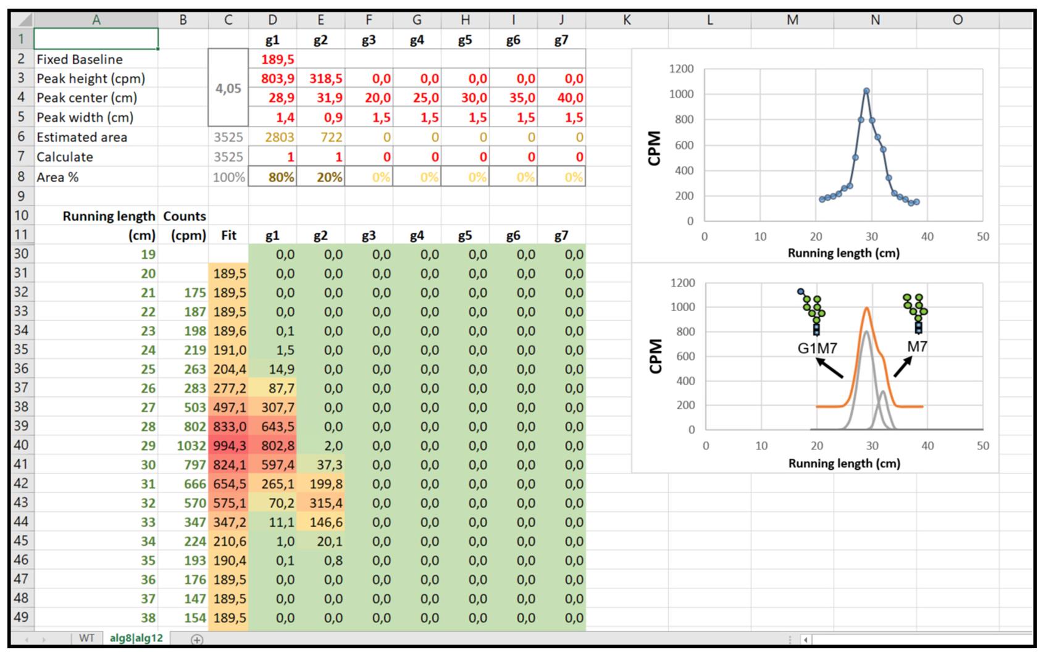1046x655 pixels.
Task: Click the Fixed Baseline label cell
Action: click(96, 59)
